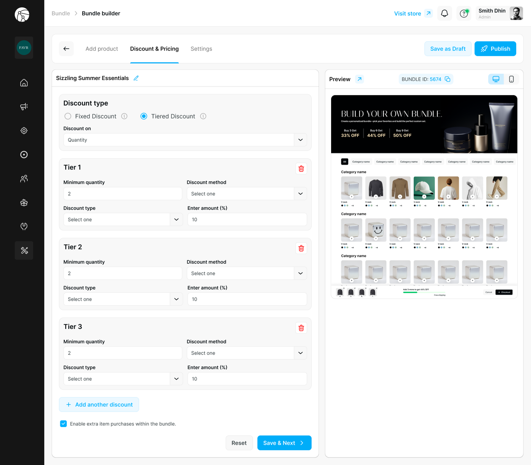Click Save & Next

(x=284, y=443)
